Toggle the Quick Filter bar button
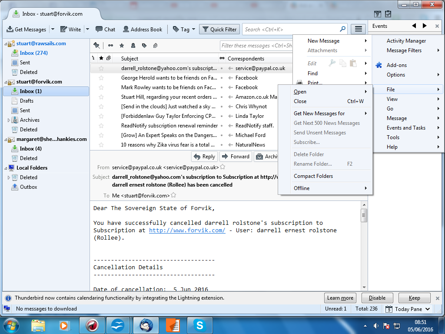This screenshot has height=334, width=445. [x=219, y=29]
